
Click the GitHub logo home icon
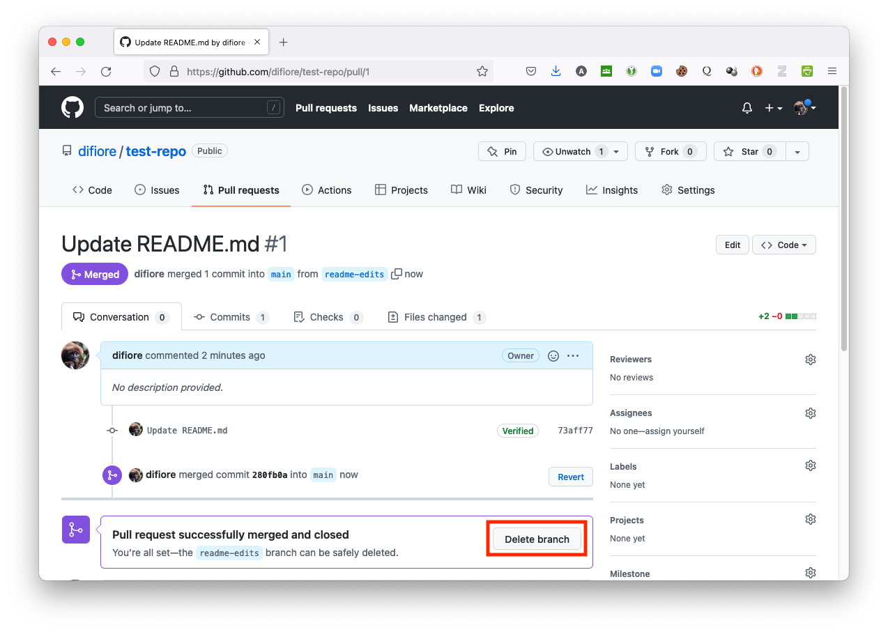(x=72, y=107)
